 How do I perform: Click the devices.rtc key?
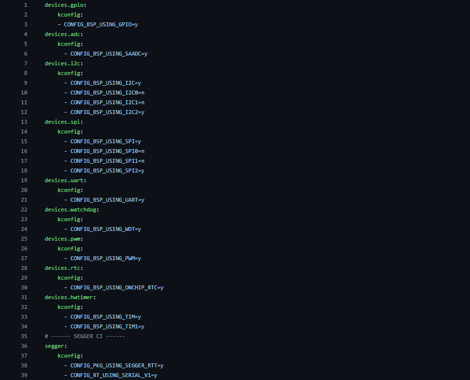[x=62, y=268]
